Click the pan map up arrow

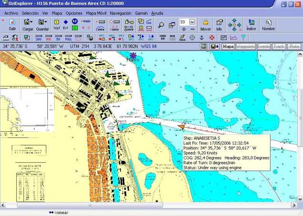tap(234, 20)
